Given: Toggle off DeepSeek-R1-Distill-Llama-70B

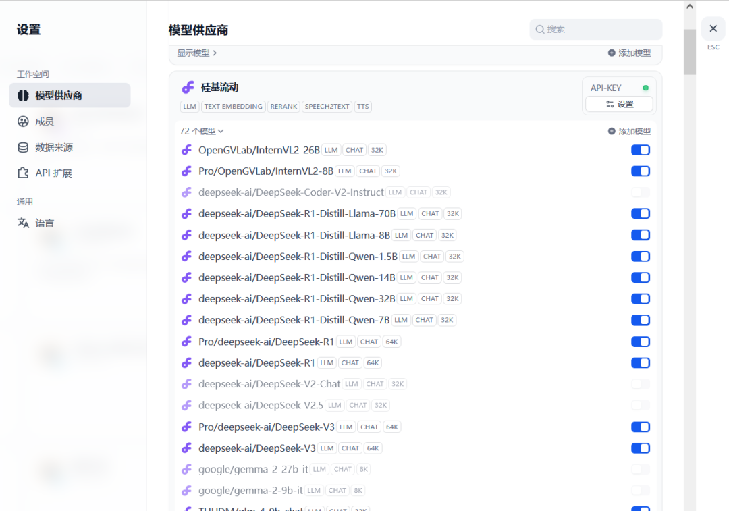Looking at the screenshot, I should coord(640,213).
